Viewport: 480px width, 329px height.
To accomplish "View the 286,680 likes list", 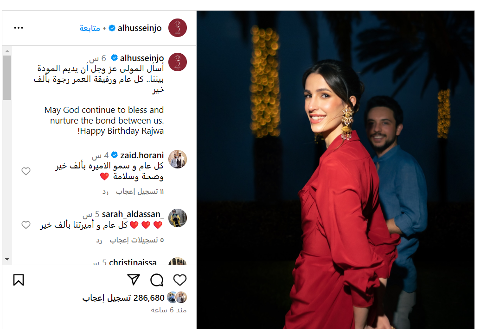I will tap(123, 298).
